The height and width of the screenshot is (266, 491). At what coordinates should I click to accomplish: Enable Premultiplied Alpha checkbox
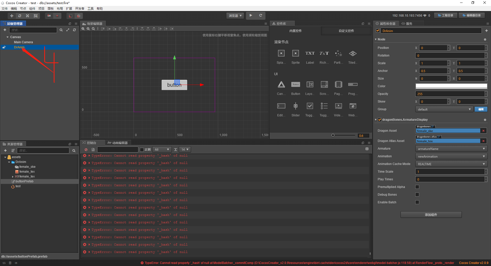(x=417, y=187)
